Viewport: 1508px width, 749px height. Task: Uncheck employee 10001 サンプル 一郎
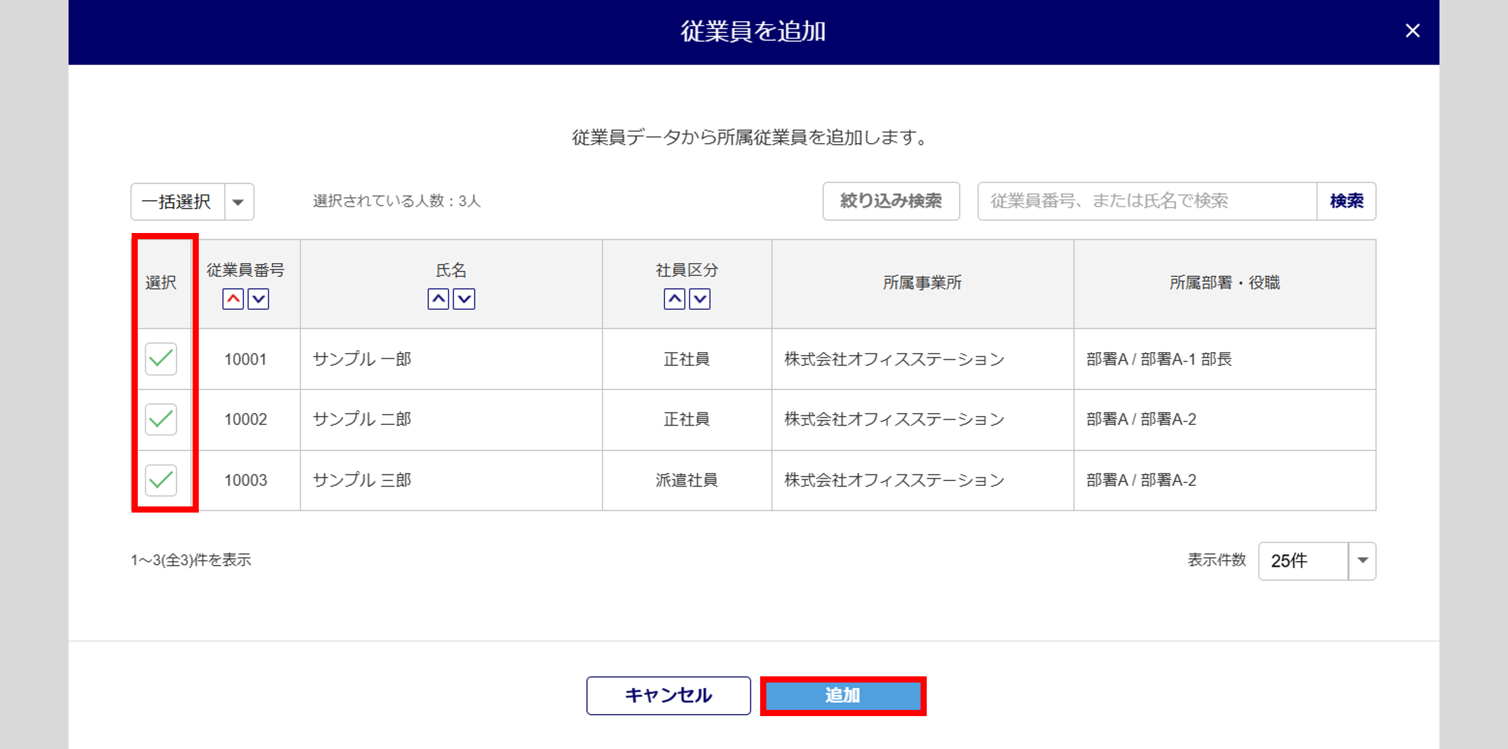(x=161, y=359)
